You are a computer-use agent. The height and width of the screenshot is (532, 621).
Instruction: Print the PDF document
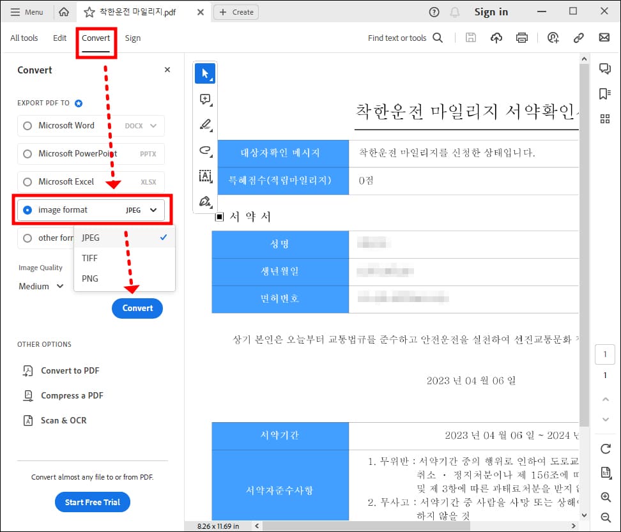(522, 38)
